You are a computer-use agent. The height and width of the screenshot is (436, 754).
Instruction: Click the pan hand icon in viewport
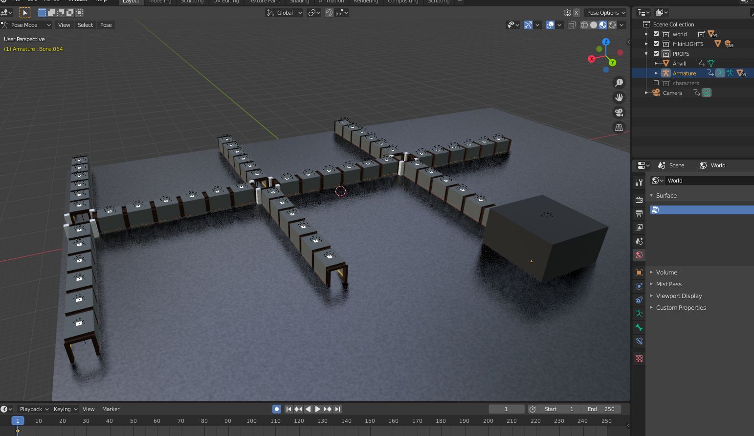pyautogui.click(x=619, y=97)
